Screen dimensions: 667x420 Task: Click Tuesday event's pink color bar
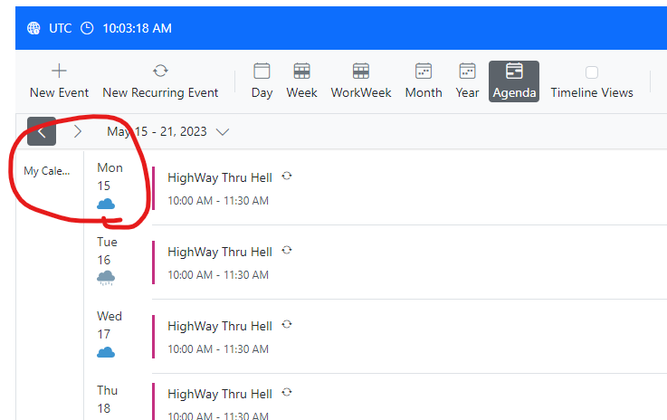click(154, 262)
